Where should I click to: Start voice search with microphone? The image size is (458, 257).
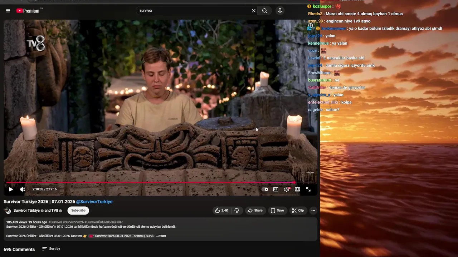(x=280, y=11)
